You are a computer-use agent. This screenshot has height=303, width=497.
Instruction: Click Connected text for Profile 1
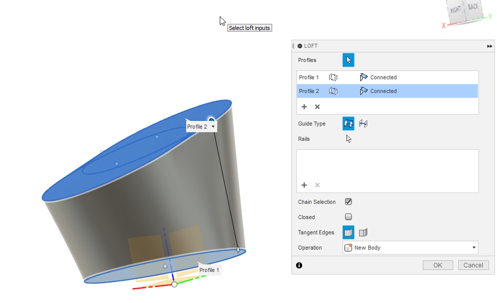point(384,77)
